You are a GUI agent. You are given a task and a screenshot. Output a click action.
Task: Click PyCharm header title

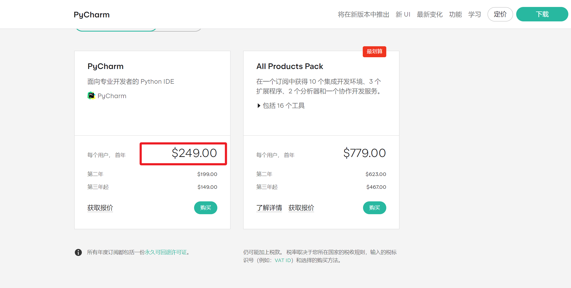[92, 14]
